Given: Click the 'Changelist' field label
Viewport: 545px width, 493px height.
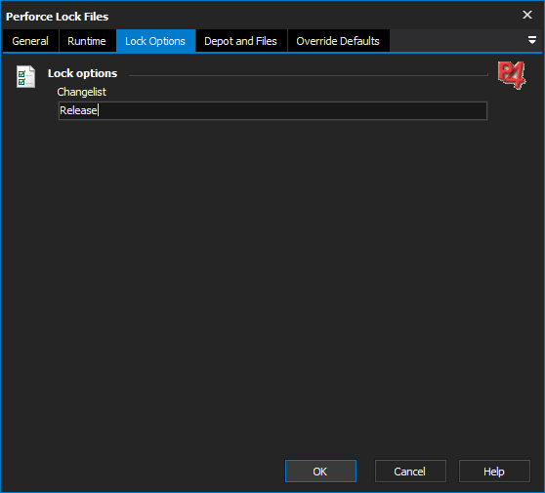Looking at the screenshot, I should pyautogui.click(x=82, y=92).
